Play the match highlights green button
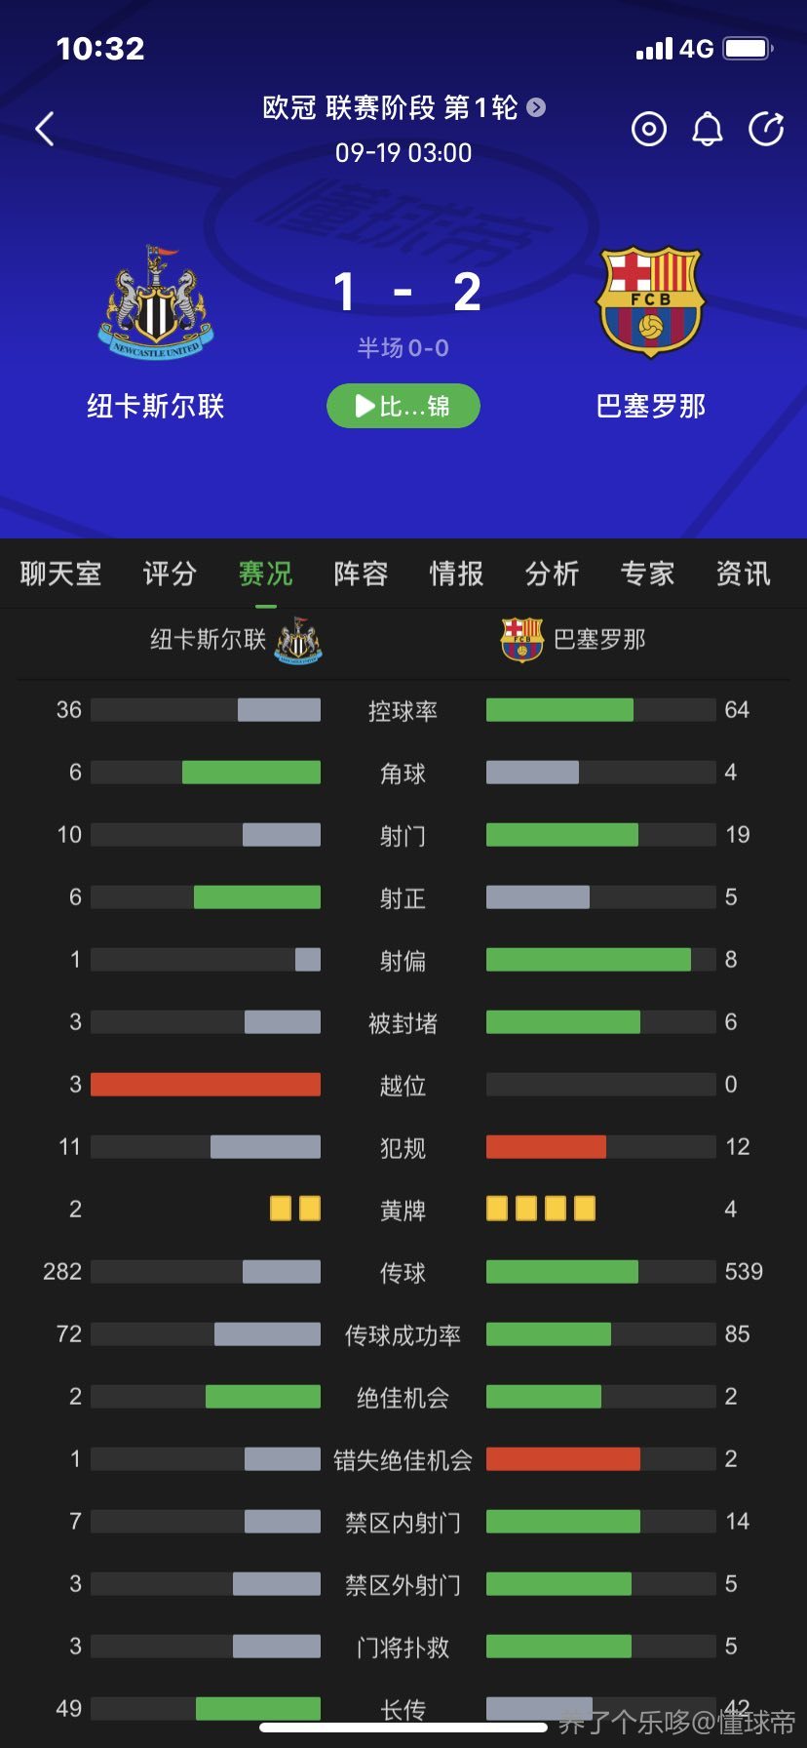The width and height of the screenshot is (807, 1748). [403, 406]
